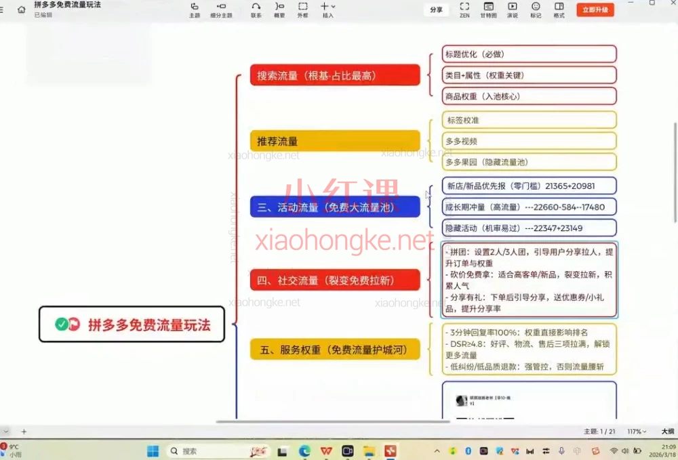Open the screen recorder taskbar icon
Screen dimensions: 678x460
tap(348, 451)
